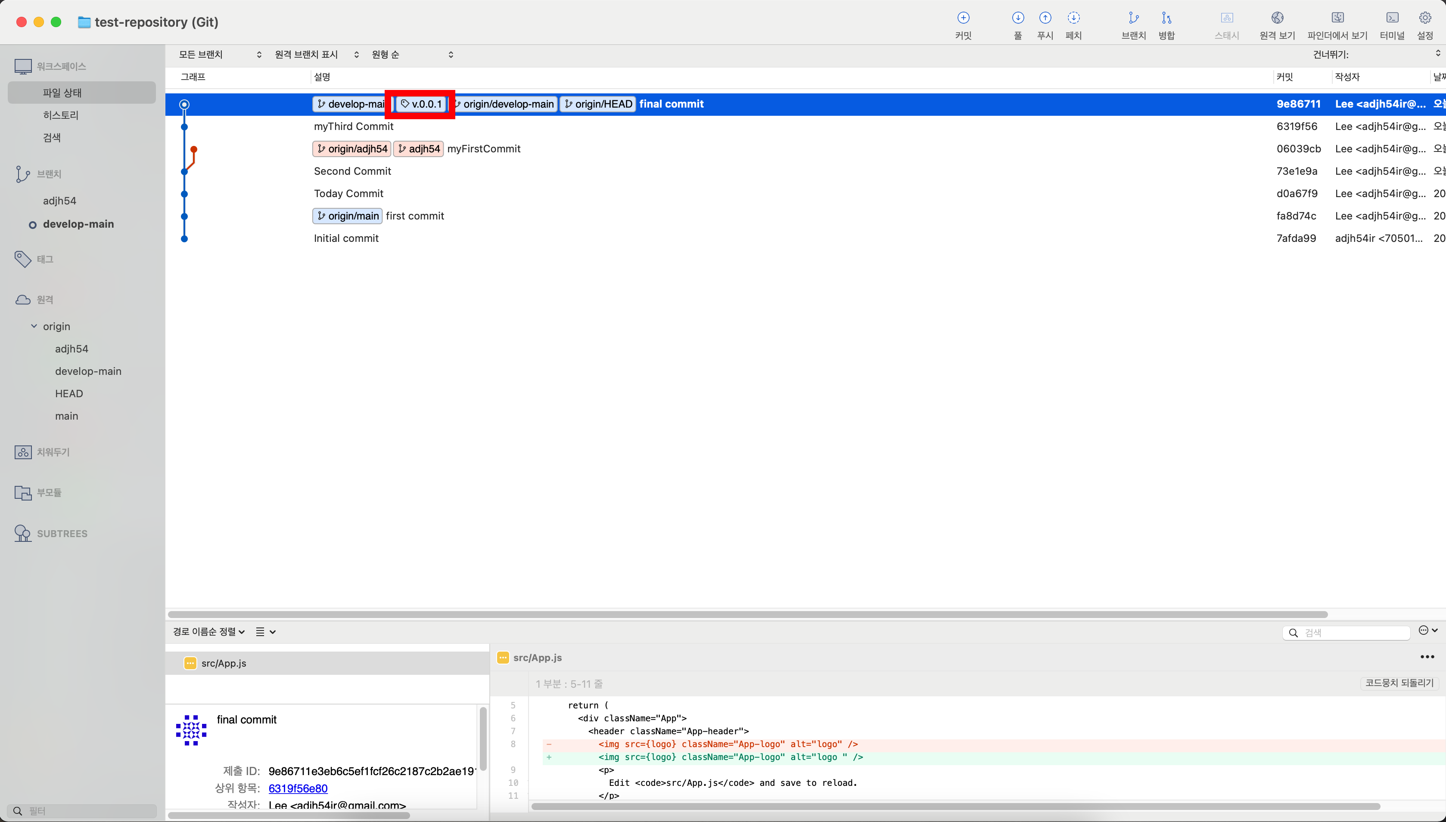The height and width of the screenshot is (822, 1446).
Task: Open Settings (설정) gear icon
Action: pos(1424,18)
